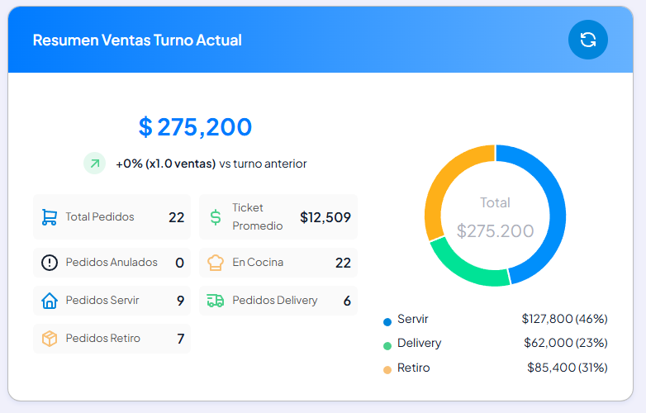Toggle the Retiro legend orange dot

coord(387,370)
